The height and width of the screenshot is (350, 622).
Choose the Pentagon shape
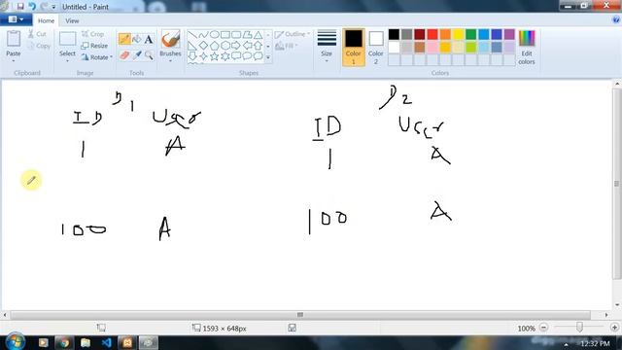coord(214,46)
